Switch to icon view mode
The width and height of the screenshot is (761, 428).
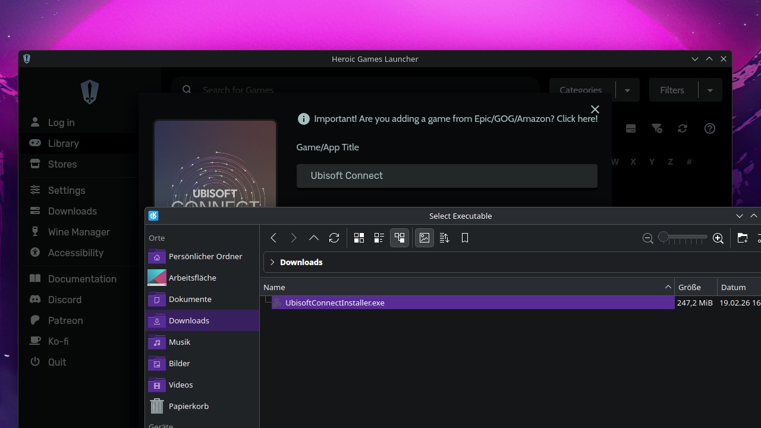(359, 238)
